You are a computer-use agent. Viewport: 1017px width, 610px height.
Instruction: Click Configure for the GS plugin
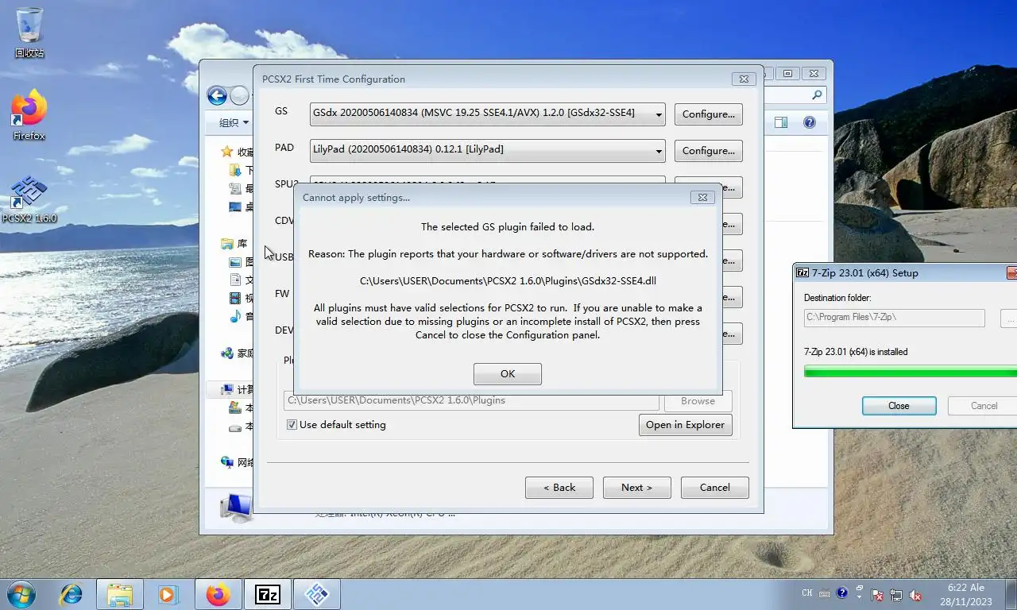pyautogui.click(x=709, y=114)
